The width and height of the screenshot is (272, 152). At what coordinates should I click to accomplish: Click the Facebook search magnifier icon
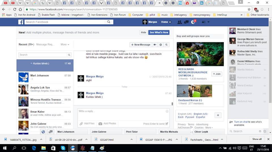(x=109, y=22)
